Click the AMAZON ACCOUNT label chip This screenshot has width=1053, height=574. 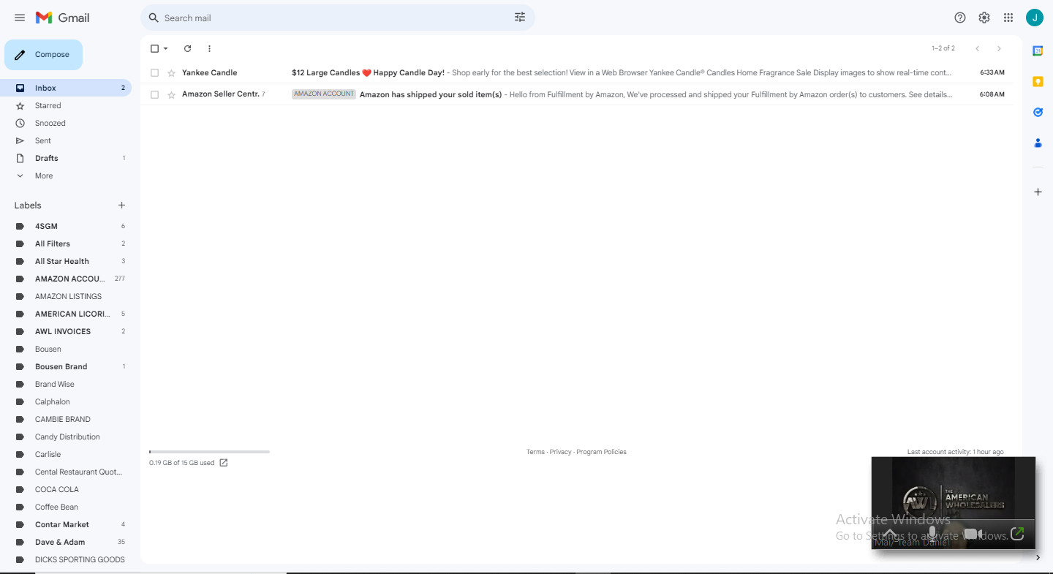324,94
